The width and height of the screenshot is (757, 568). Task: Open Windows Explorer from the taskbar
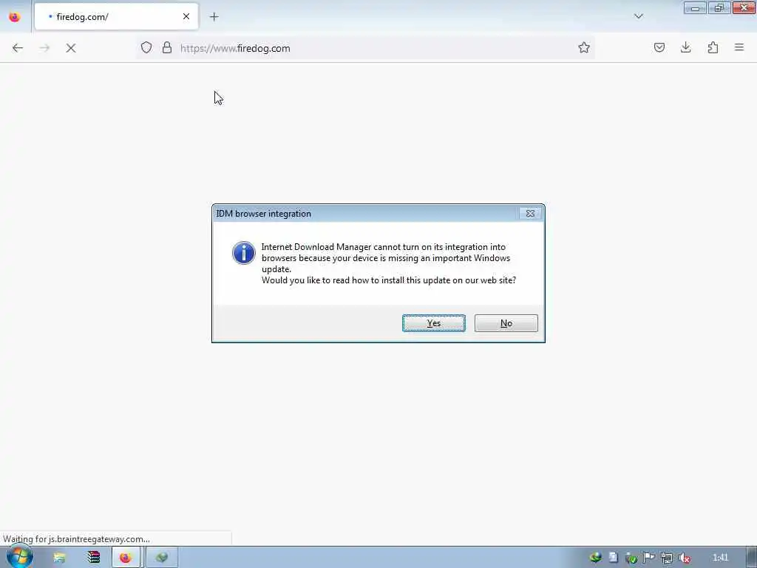59,558
